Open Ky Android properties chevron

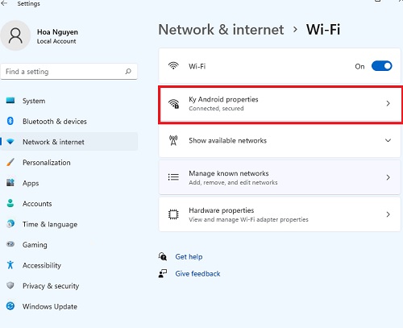[388, 103]
